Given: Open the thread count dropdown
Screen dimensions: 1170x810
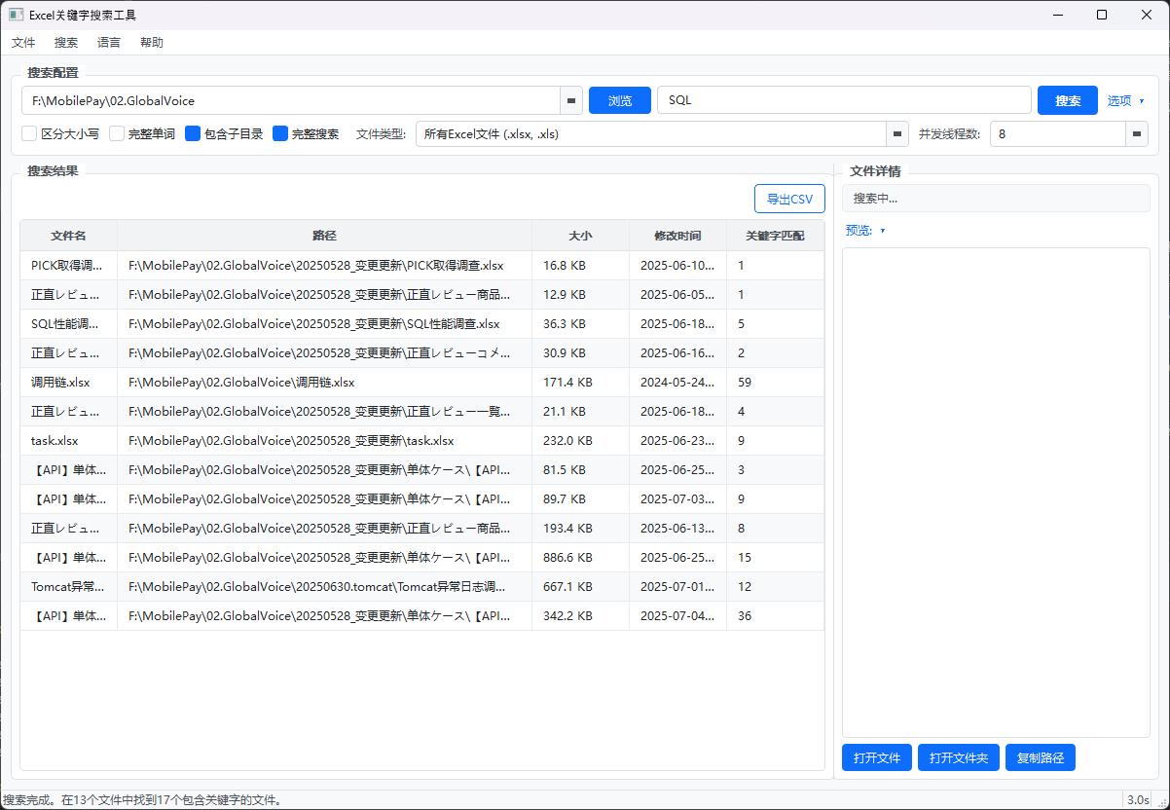Looking at the screenshot, I should point(1137,134).
